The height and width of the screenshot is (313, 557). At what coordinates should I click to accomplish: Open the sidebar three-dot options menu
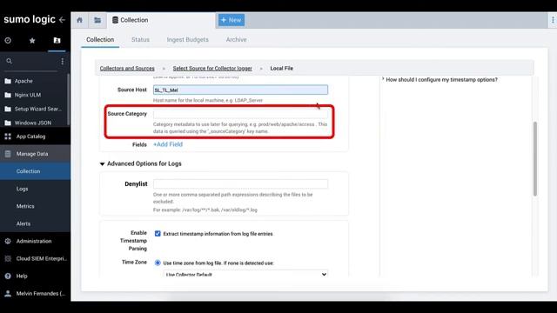[x=63, y=61]
